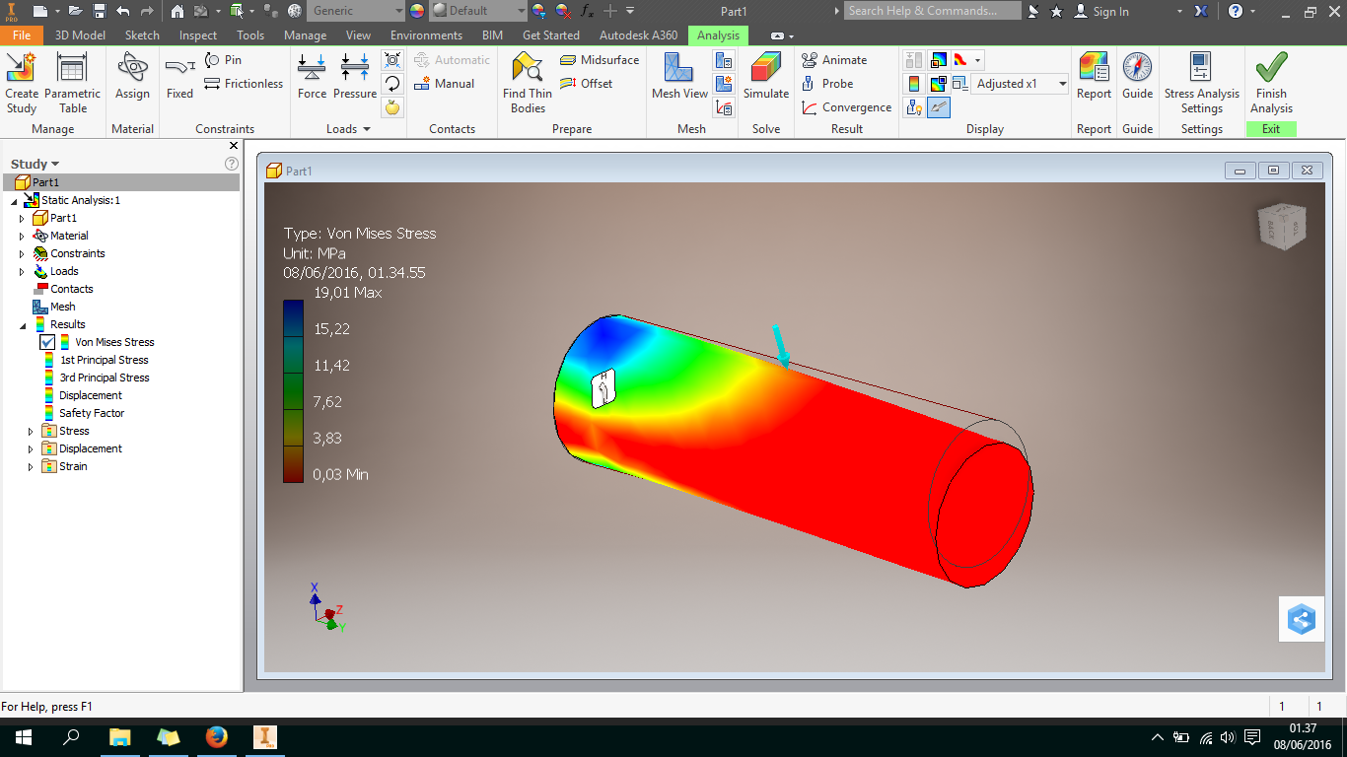Open the Study browser dropdown
The image size is (1347, 757).
[x=35, y=164]
